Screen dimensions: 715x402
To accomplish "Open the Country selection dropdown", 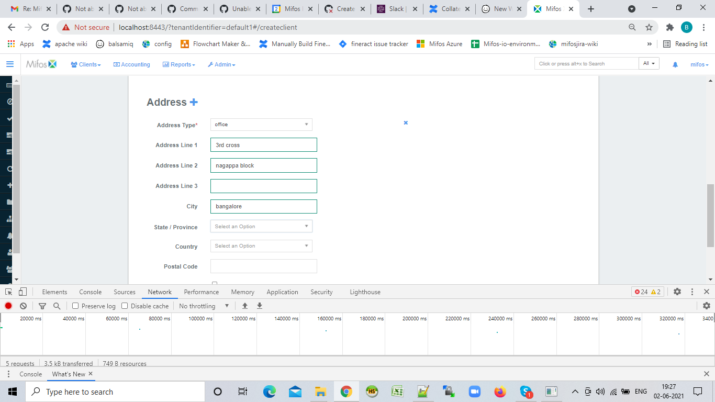I will 261,245.
